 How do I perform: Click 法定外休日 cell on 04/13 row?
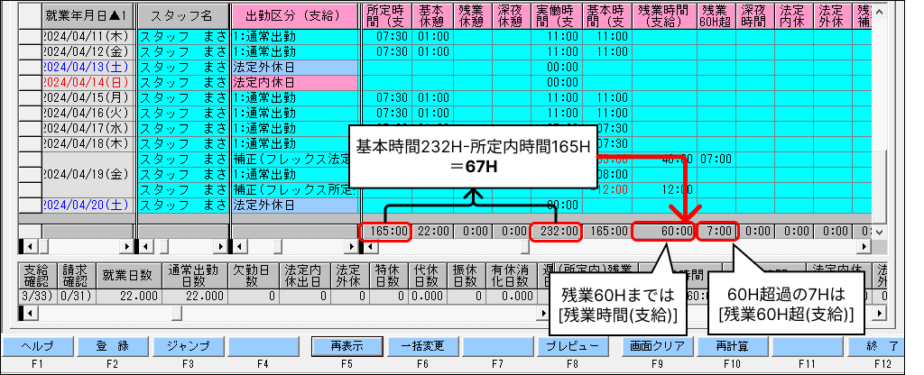point(295,67)
